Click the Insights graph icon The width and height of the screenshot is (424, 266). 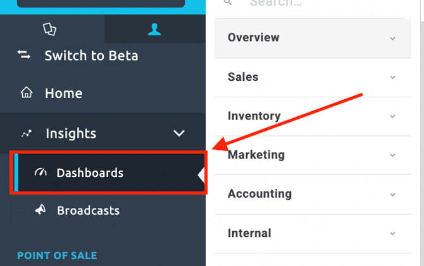pyautogui.click(x=26, y=133)
